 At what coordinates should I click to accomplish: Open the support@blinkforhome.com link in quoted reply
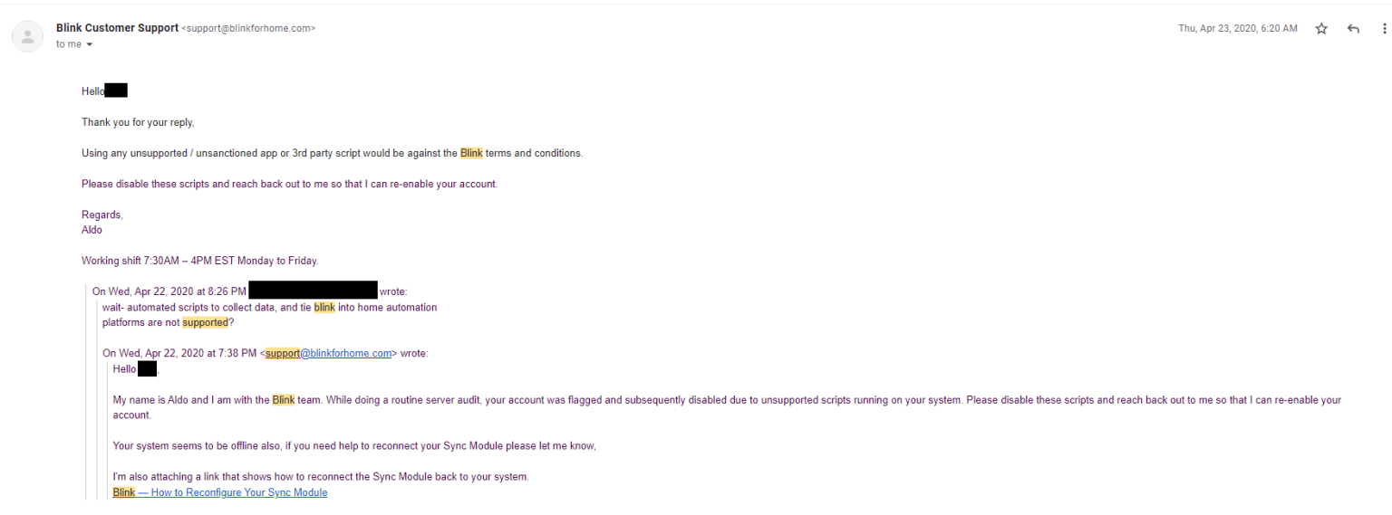coord(328,353)
